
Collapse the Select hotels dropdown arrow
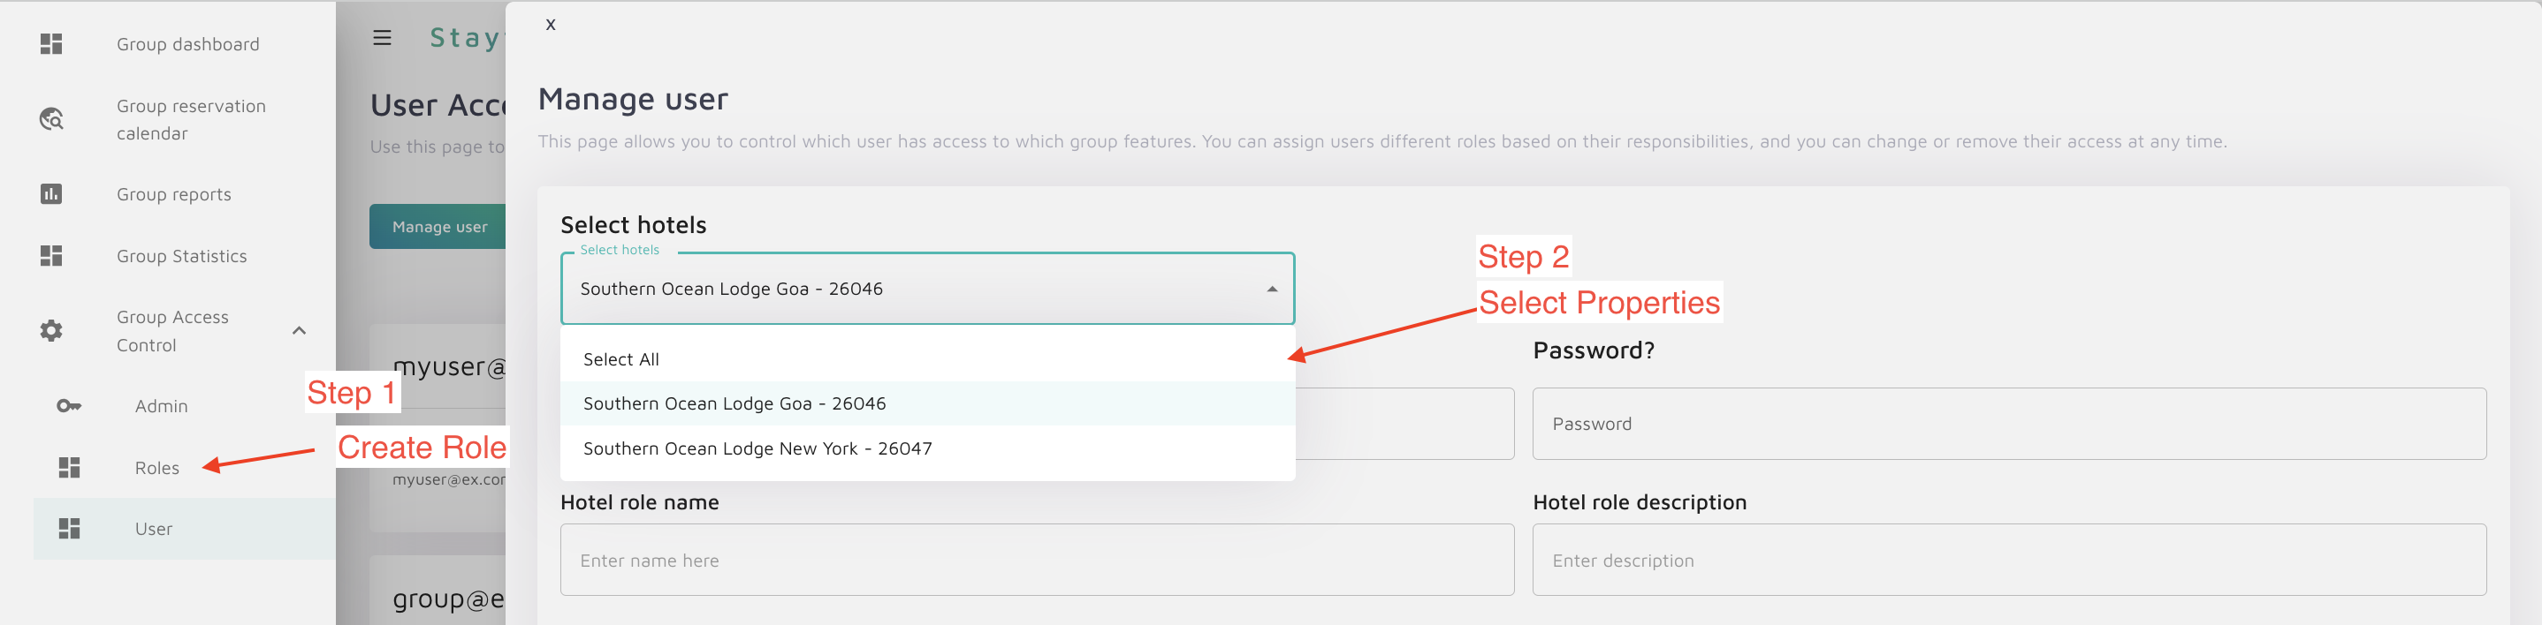click(1271, 290)
